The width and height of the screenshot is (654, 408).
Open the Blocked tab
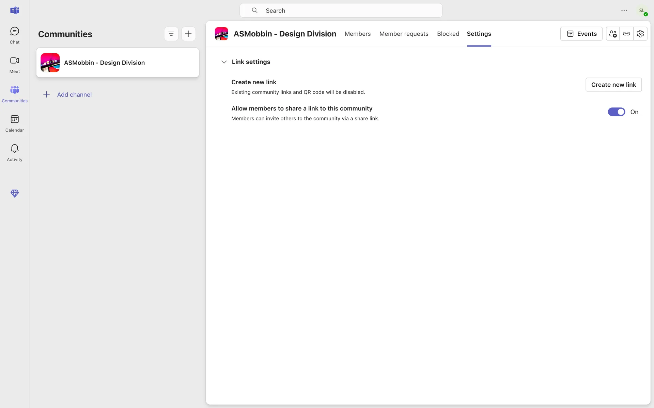click(448, 34)
